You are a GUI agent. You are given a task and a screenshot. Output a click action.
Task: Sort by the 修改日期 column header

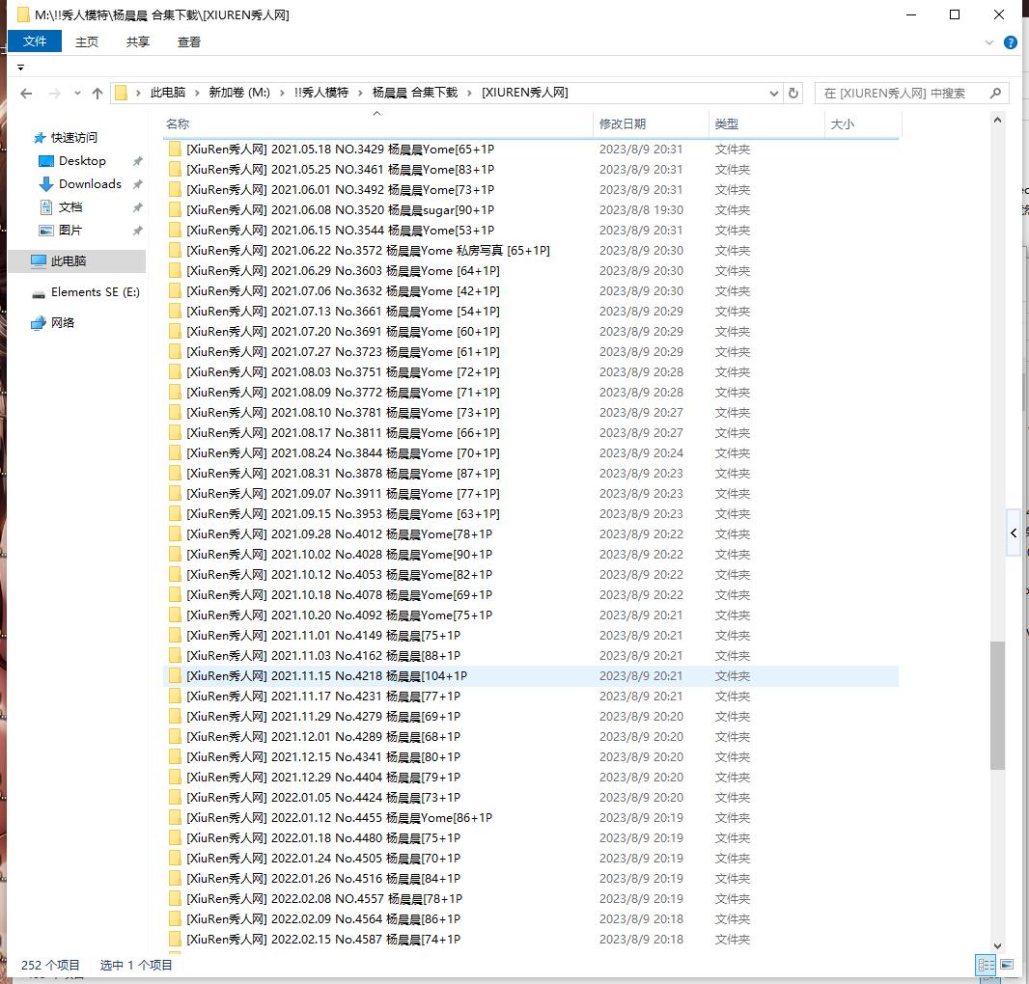coord(651,124)
